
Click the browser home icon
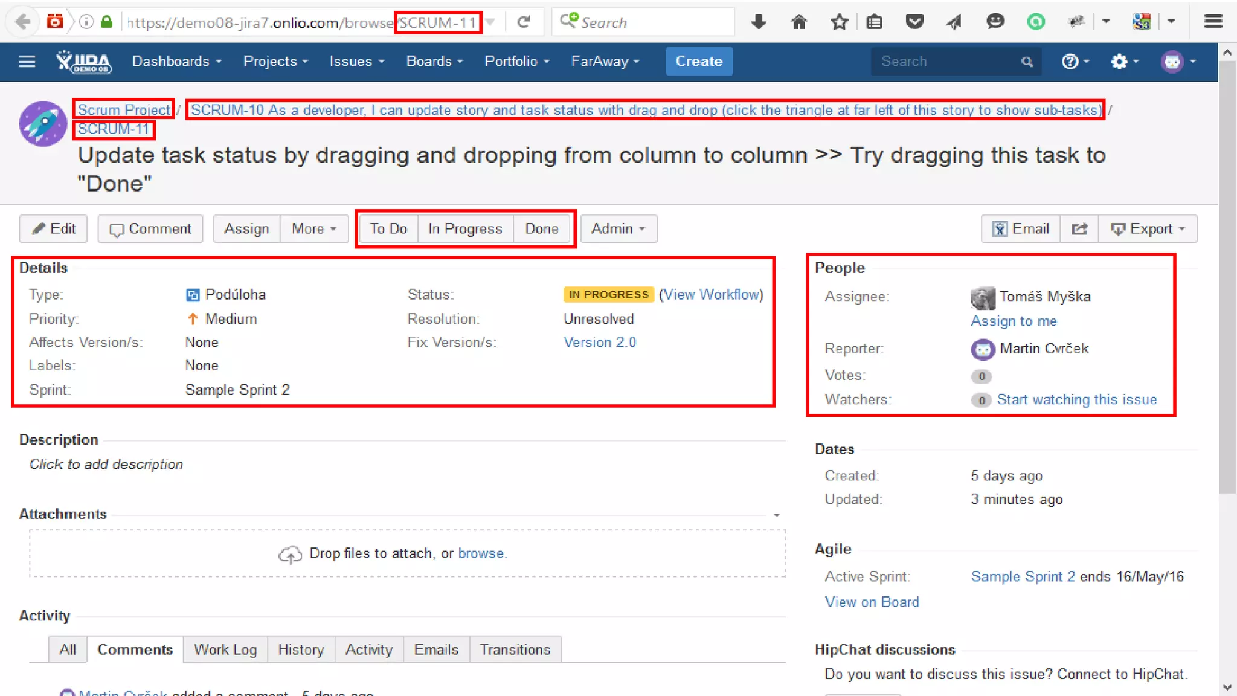pos(798,22)
